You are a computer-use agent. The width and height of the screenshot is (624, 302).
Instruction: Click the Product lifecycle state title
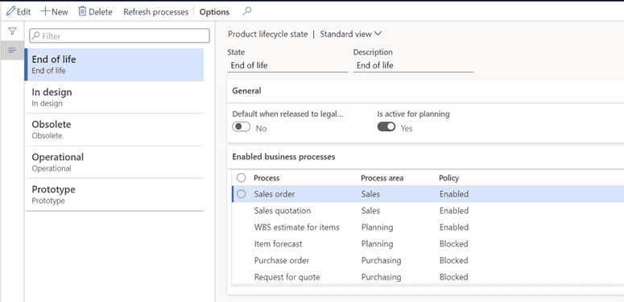[x=268, y=34]
